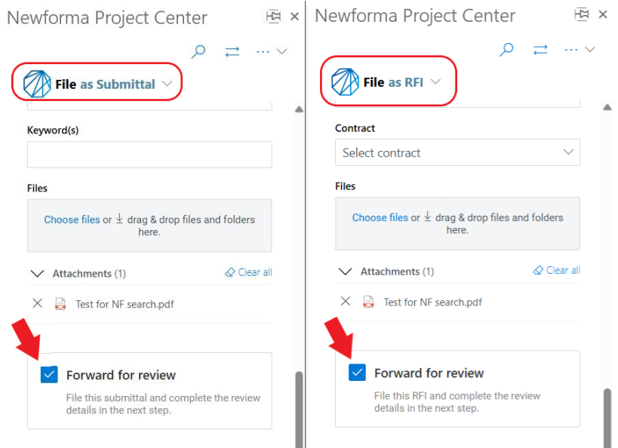Image resolution: width=618 pixels, height=448 pixels.
Task: Remove the Test for NF search.pdf attachment in the Submittal panel
Action: point(38,303)
